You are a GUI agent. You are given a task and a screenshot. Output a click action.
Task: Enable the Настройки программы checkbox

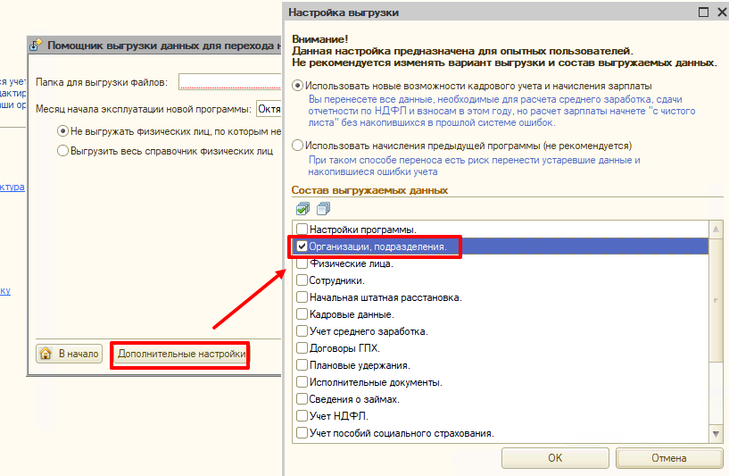[302, 229]
